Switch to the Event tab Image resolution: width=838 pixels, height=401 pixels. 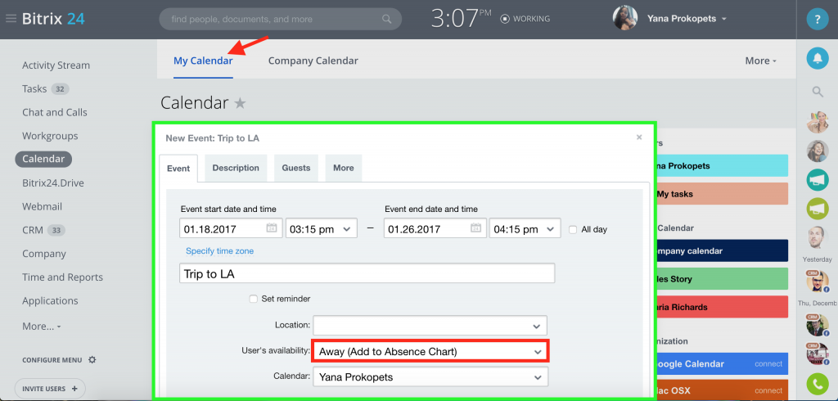tap(178, 169)
